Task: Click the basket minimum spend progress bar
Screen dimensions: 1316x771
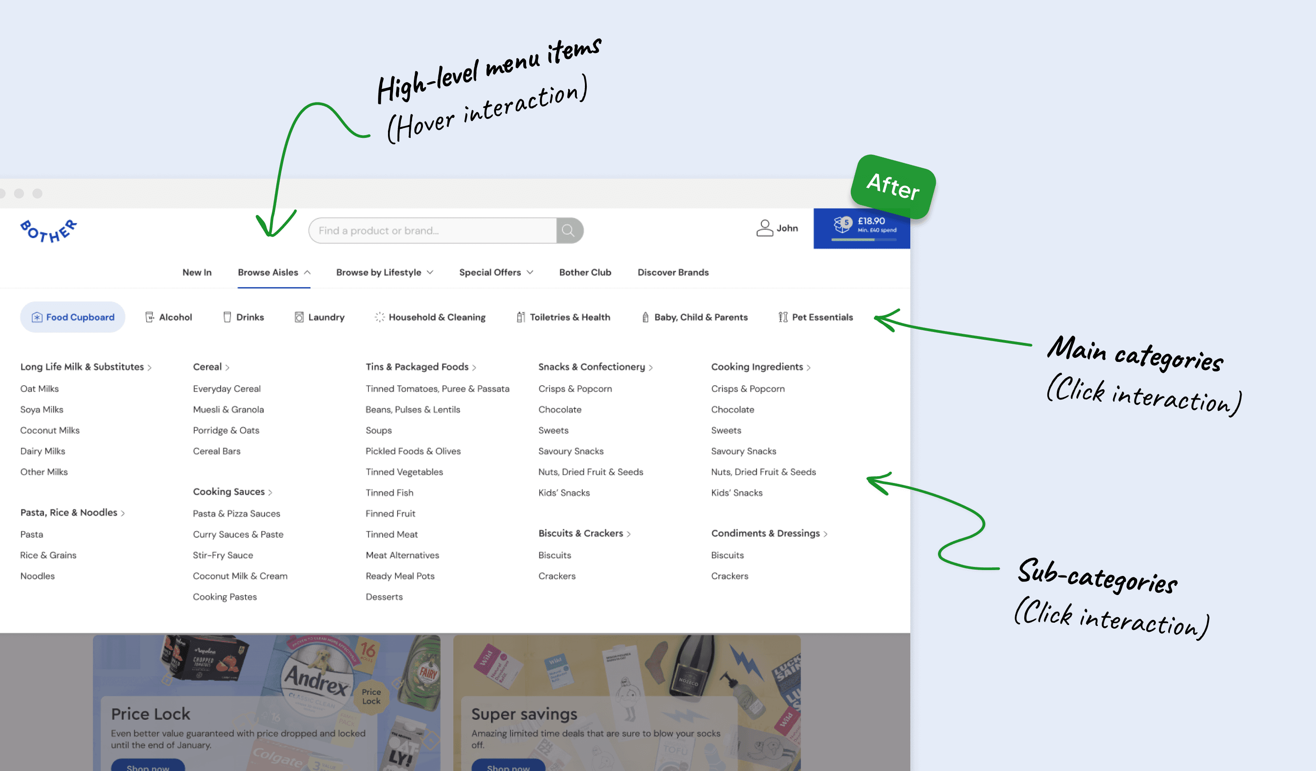Action: (x=864, y=239)
